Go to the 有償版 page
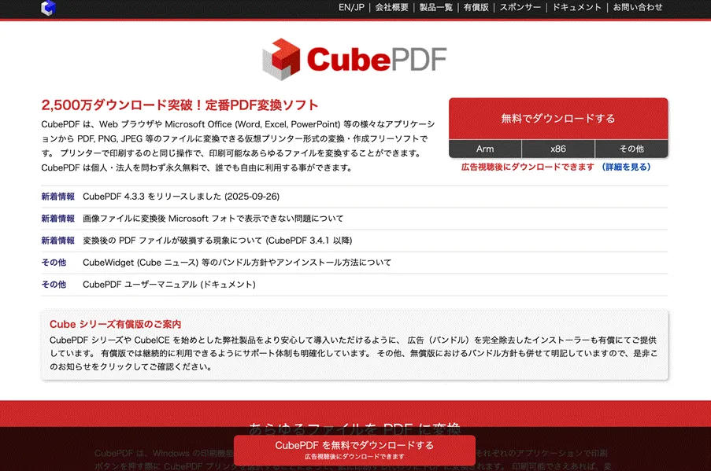 (x=476, y=7)
